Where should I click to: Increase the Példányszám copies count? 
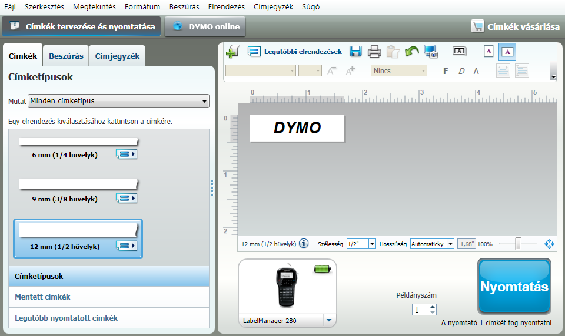pyautogui.click(x=433, y=307)
